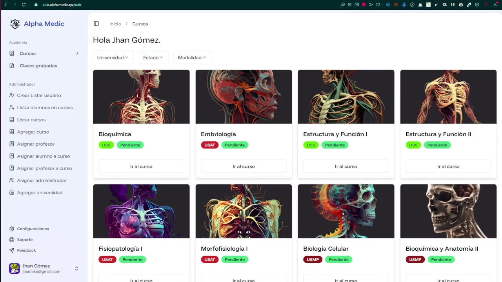Image resolution: width=502 pixels, height=282 pixels.
Task: Open the Bioquímica course thumbnail
Action: click(x=141, y=97)
